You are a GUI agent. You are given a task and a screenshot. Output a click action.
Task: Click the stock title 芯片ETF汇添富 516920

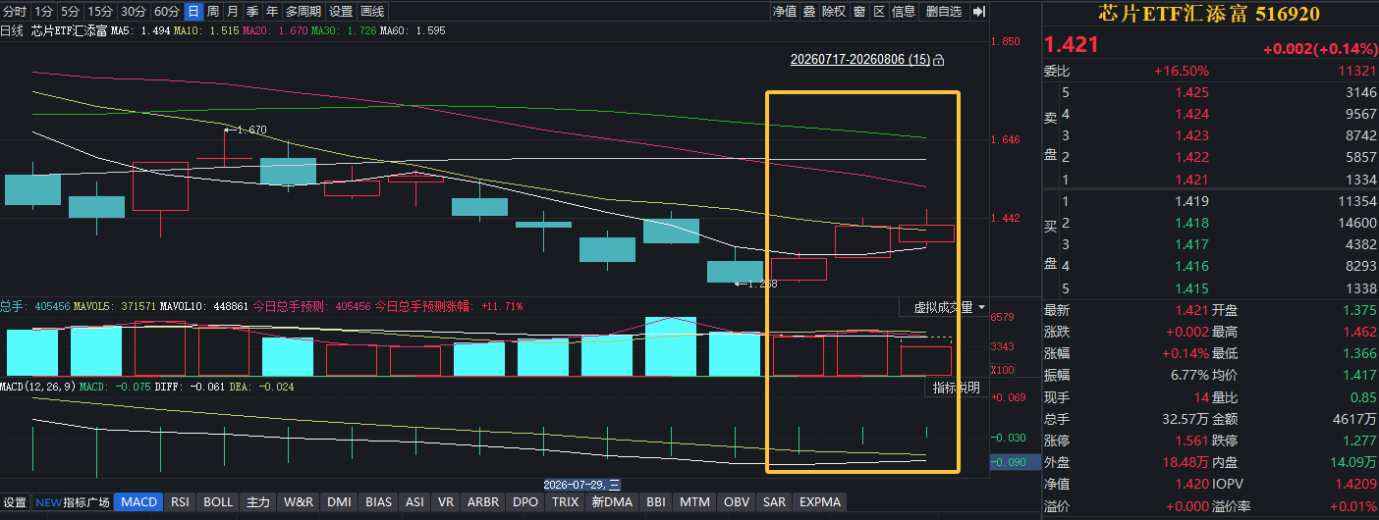[1209, 15]
